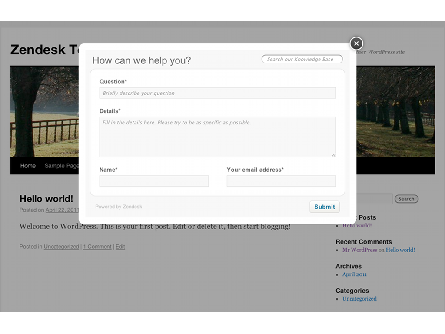The image size is (445, 334).
Task: Open Hello world! under Recent Posts
Action: click(357, 225)
